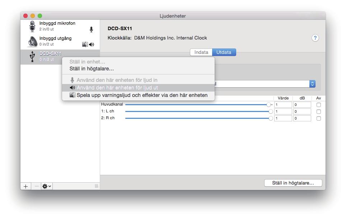Click the D&M Holdings Inc. Internal Clock text
The image size is (346, 219).
170,38
